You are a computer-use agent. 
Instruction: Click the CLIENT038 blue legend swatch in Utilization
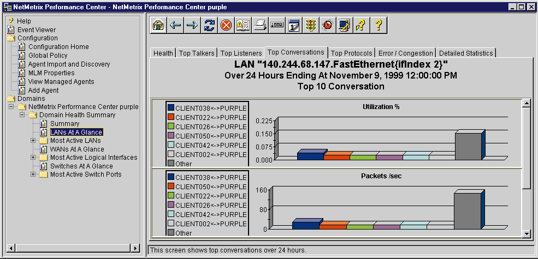pyautogui.click(x=170, y=108)
